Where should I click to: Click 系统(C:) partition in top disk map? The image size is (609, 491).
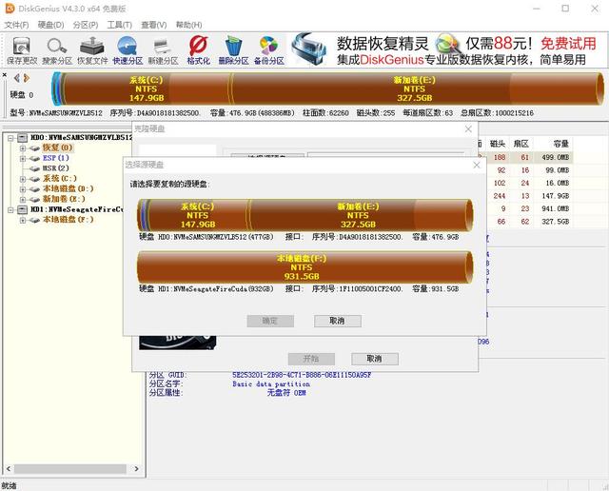click(x=147, y=88)
